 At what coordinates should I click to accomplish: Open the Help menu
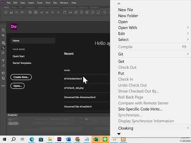click(x=74, y=3)
